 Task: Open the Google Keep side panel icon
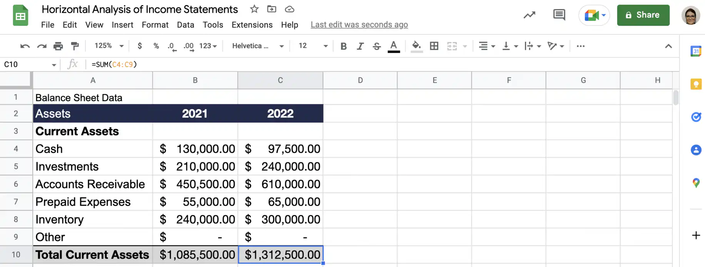[x=696, y=84]
